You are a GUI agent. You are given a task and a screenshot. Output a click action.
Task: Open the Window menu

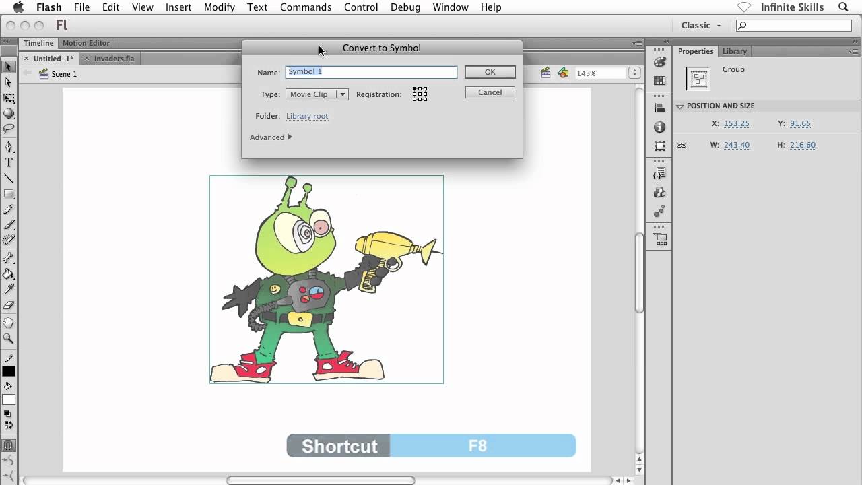point(451,7)
